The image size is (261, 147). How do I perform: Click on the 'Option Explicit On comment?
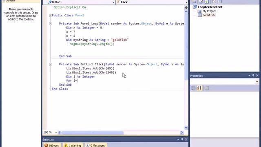(x=69, y=7)
